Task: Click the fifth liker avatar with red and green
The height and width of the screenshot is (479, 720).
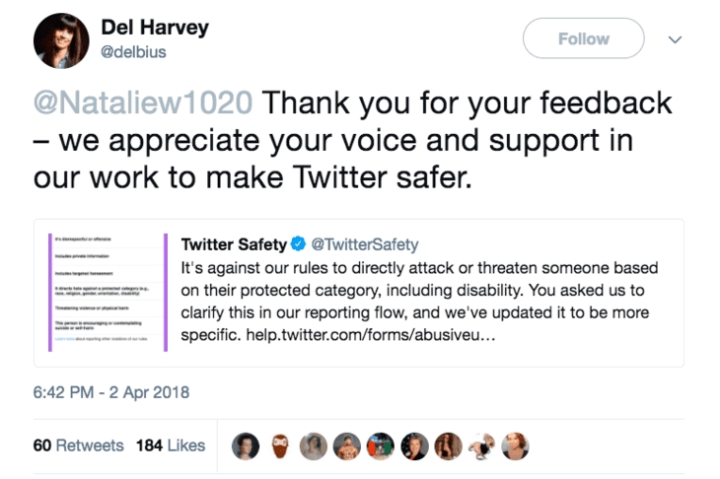Action: click(x=381, y=446)
